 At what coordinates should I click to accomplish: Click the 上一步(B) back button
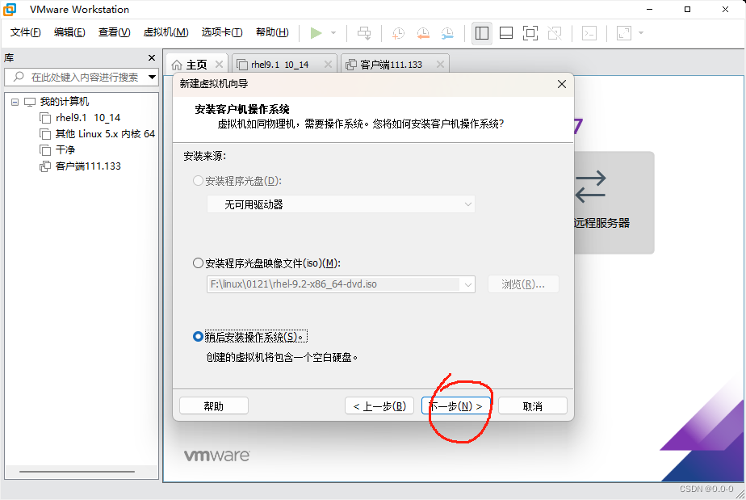tap(379, 406)
